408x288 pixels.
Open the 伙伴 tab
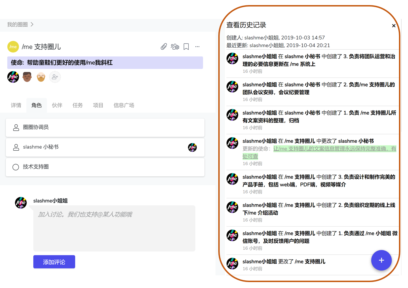coord(57,105)
